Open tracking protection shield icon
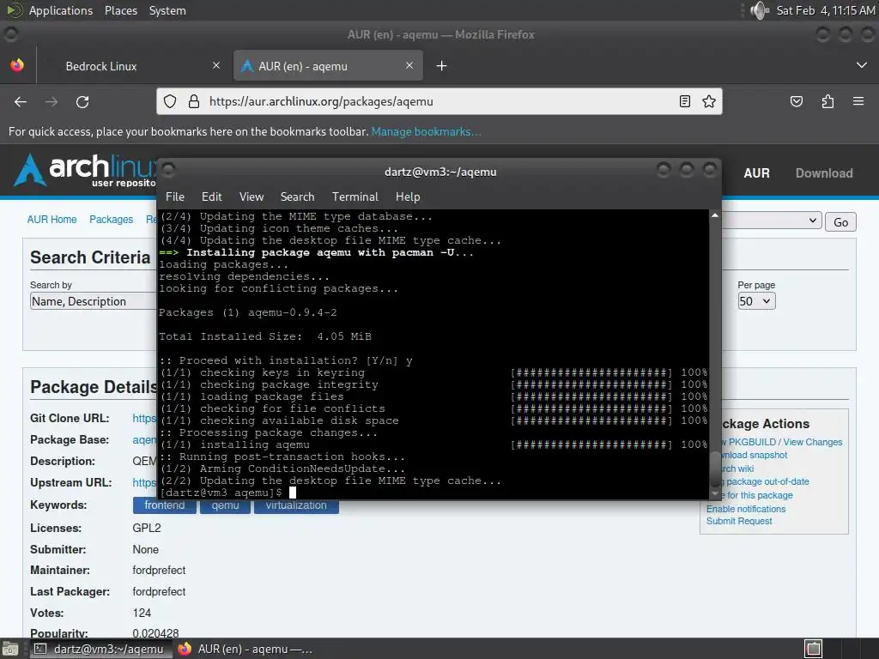Screen dimensions: 879x659 point(170,101)
